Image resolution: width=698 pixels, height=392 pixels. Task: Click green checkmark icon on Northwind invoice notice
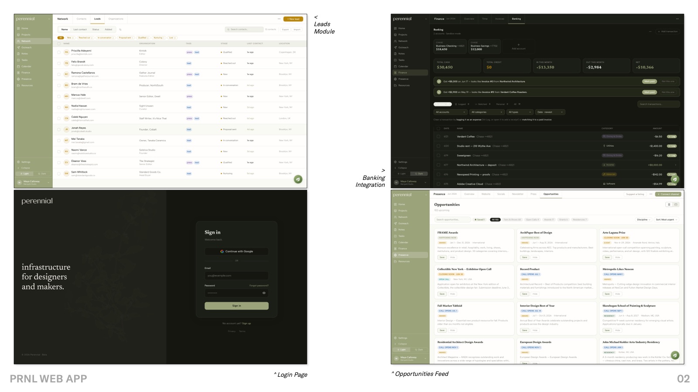point(439,81)
